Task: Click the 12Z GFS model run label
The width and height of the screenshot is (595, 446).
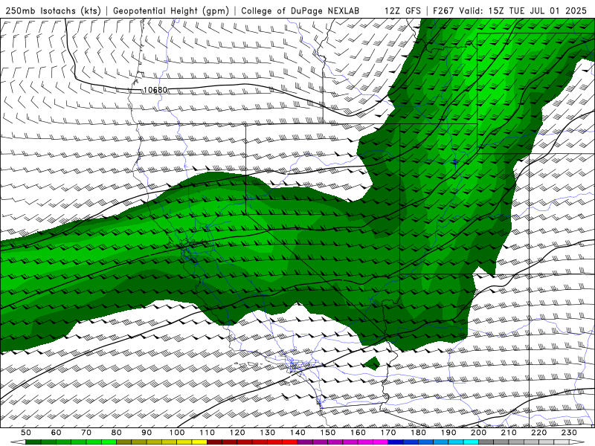Action: (402, 10)
